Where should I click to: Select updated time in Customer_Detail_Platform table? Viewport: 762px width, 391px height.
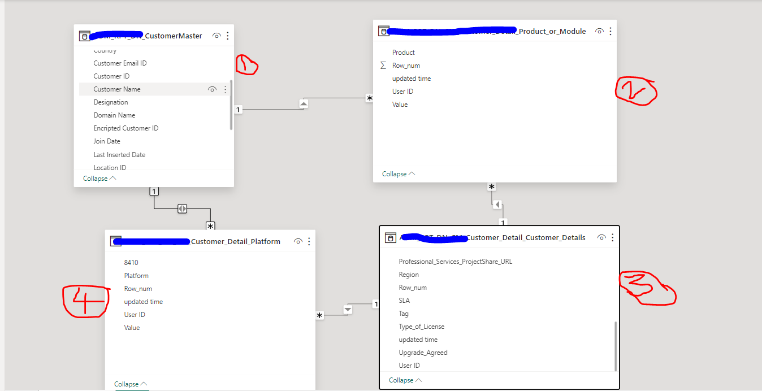pyautogui.click(x=144, y=302)
